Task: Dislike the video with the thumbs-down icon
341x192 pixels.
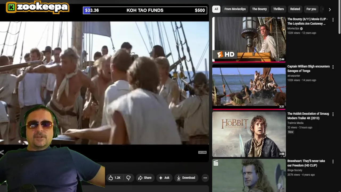Action: click(128, 178)
